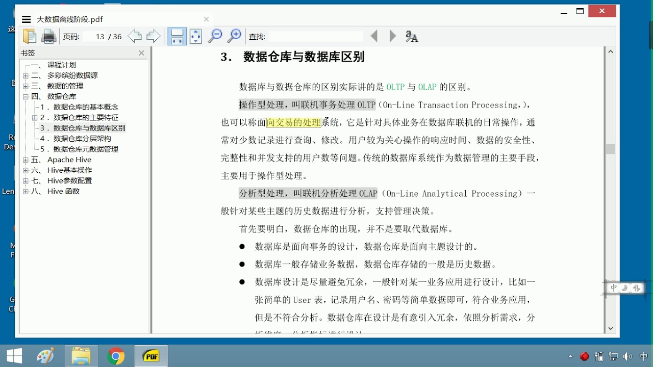653x367 pixels.
Task: Open Paint app in taskbar
Action: pos(45,356)
